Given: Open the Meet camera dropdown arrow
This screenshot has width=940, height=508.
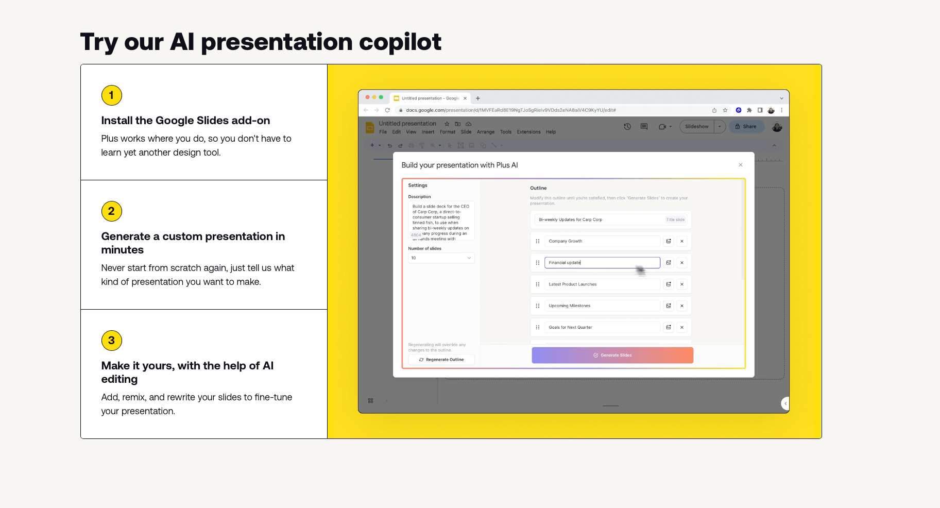Looking at the screenshot, I should [671, 127].
